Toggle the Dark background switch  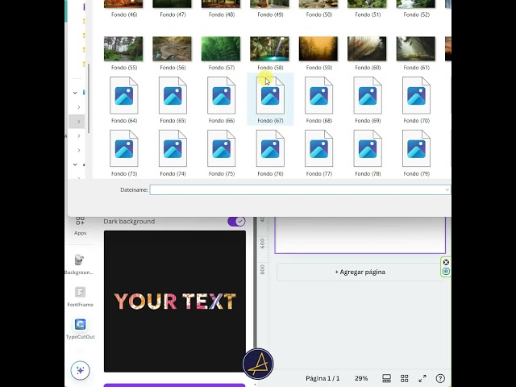[236, 222]
